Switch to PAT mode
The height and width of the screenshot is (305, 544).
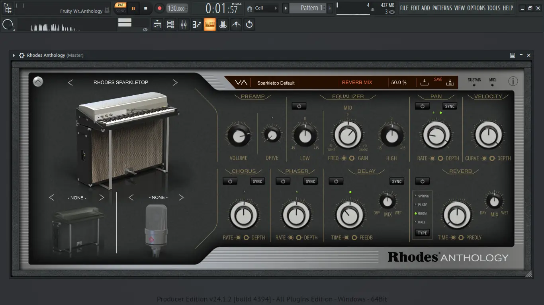coord(120,5)
